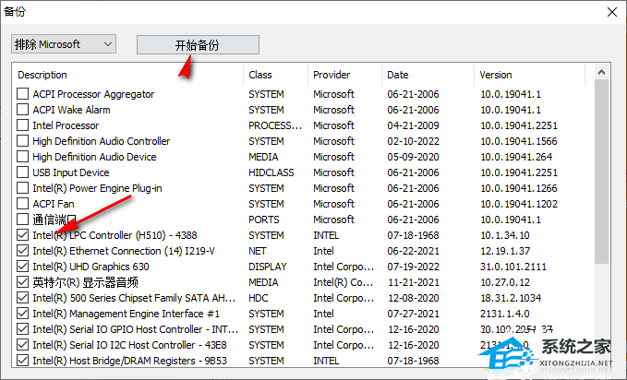This screenshot has width=627, height=380.
Task: Deselect Intel(R) Ethernet Connection I219-V checkbox
Action: point(23,251)
